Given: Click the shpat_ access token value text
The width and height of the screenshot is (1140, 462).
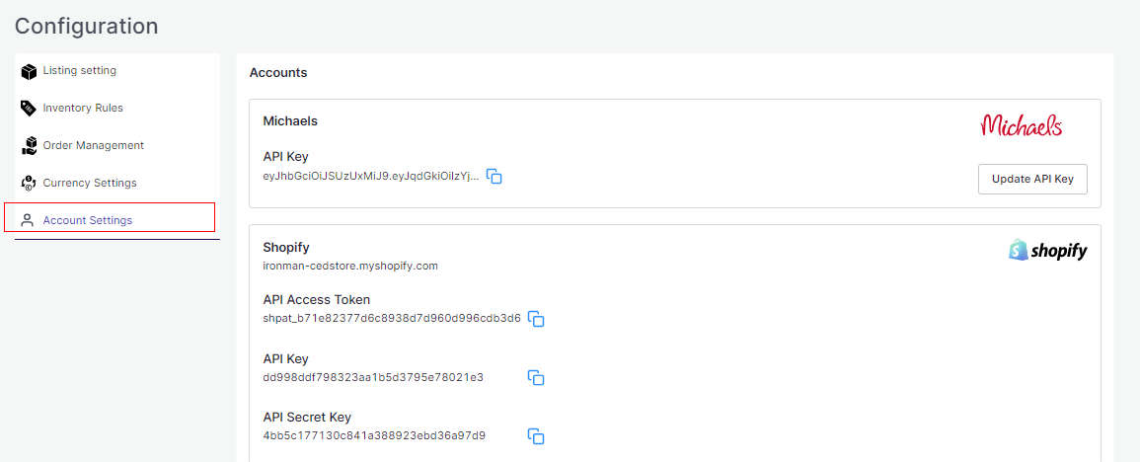Looking at the screenshot, I should [x=392, y=318].
